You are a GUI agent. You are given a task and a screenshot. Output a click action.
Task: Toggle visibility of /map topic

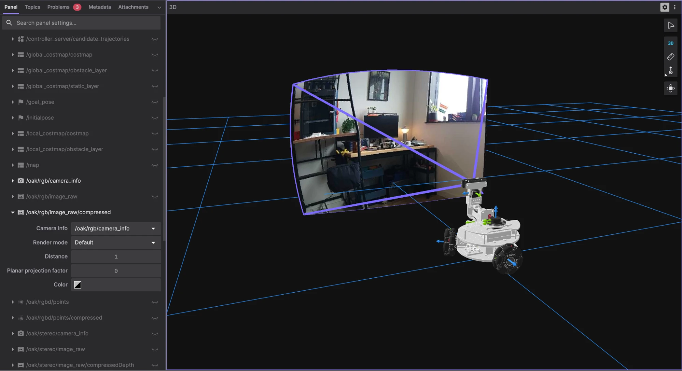pyautogui.click(x=155, y=165)
